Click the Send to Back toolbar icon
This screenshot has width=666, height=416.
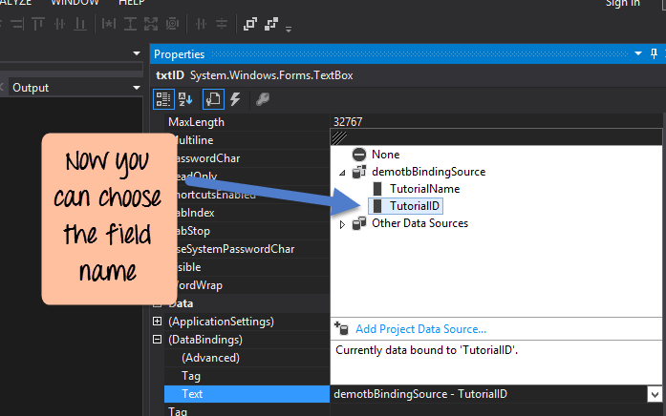[x=270, y=23]
